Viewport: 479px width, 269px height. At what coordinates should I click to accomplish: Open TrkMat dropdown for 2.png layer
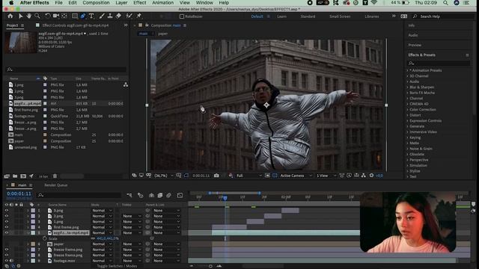pos(132,216)
